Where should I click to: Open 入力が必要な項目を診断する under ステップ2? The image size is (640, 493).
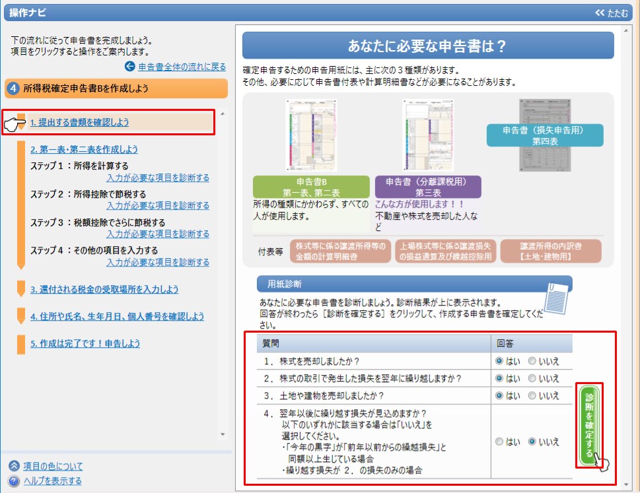(158, 205)
